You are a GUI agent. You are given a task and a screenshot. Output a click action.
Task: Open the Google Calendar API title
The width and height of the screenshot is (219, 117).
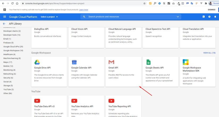[x=81, y=68]
